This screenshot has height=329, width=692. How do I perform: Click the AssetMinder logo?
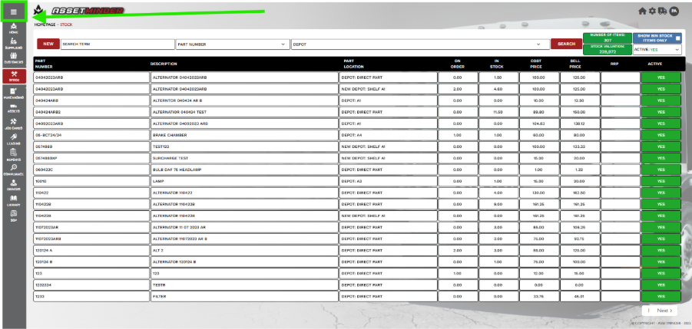[x=79, y=10]
